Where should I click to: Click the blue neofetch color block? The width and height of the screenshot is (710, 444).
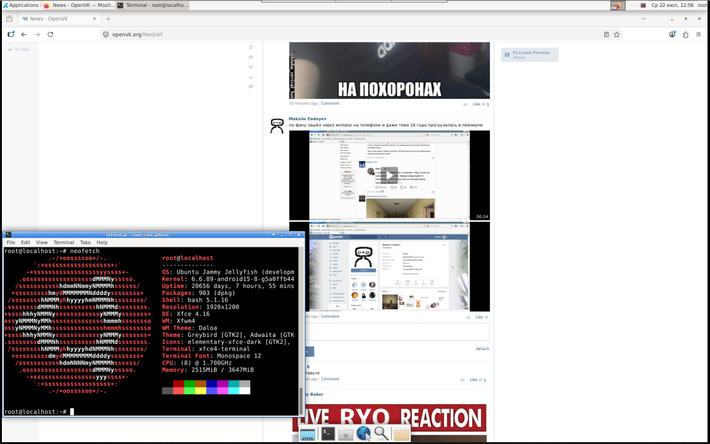coord(211,384)
